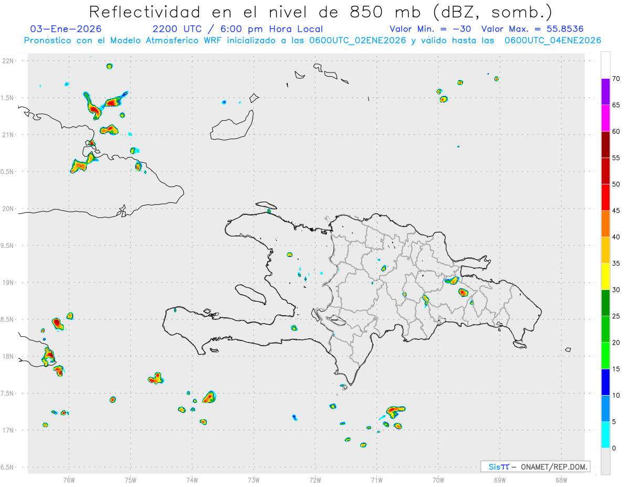Viewport: 630px width, 487px height.
Task: Click the white above-70 colorbar segment
Action: (605, 65)
